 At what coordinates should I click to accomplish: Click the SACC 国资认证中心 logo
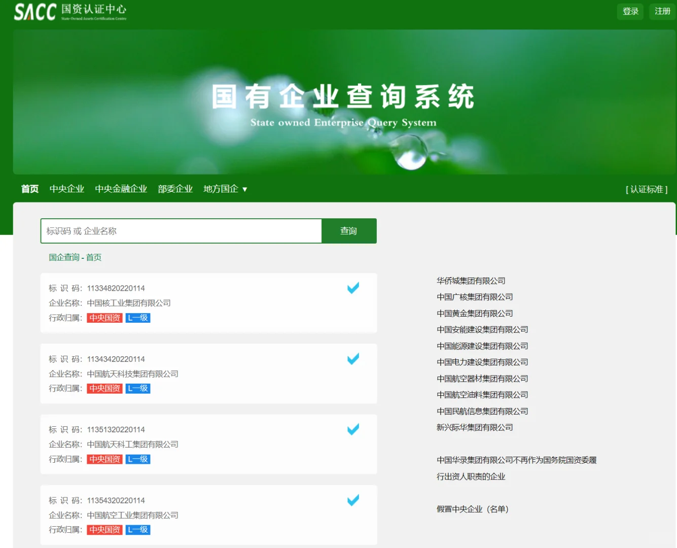point(70,12)
